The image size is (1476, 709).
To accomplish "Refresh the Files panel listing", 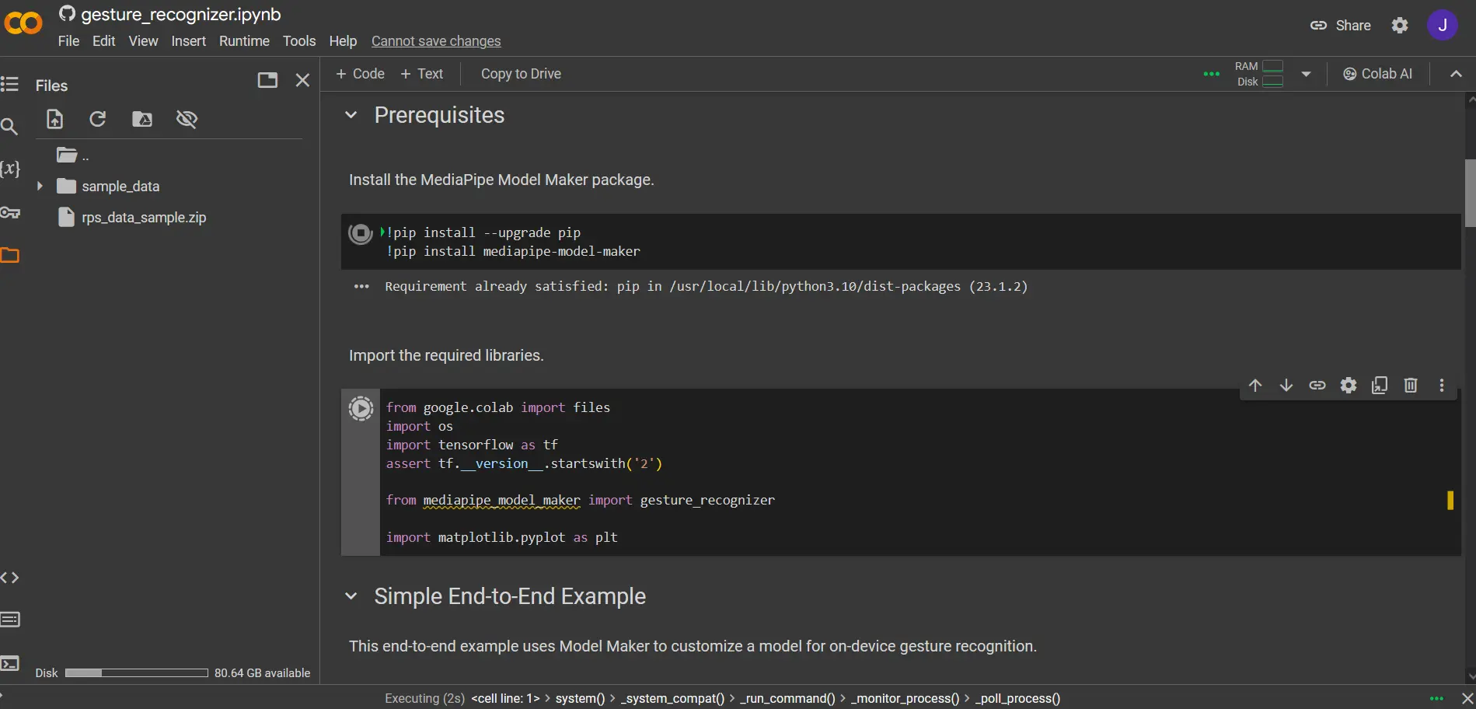I will coord(98,119).
